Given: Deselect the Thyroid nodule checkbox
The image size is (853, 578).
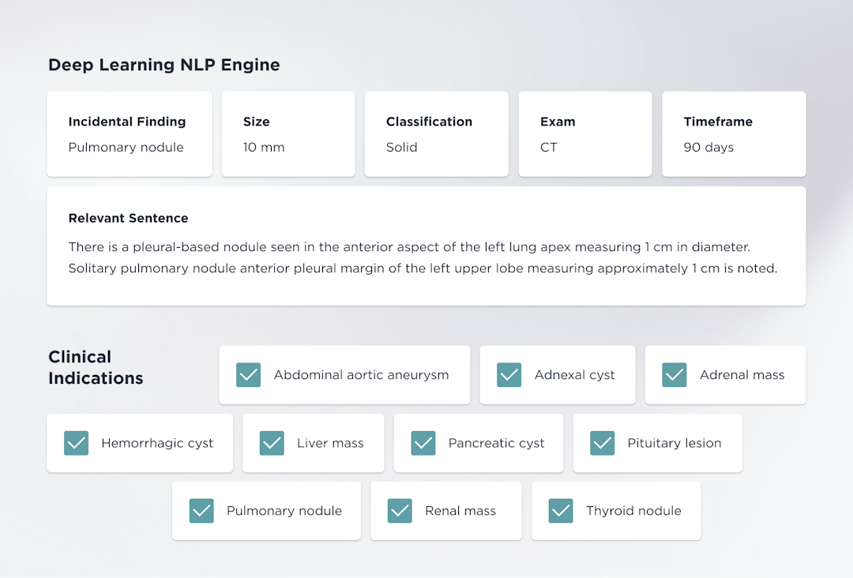Looking at the screenshot, I should 561,511.
